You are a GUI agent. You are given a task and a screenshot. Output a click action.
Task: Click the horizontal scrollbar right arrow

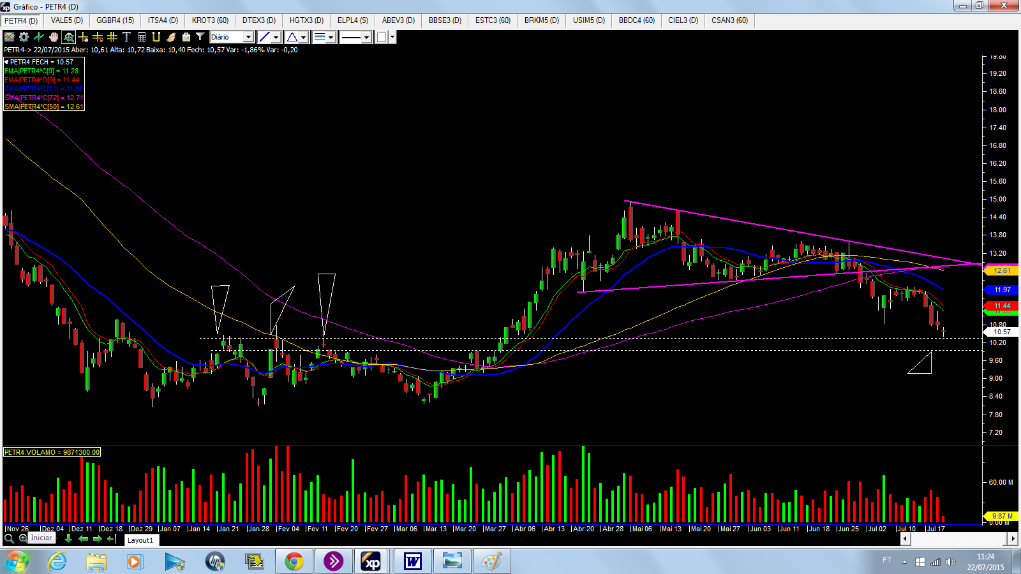coord(1013,539)
